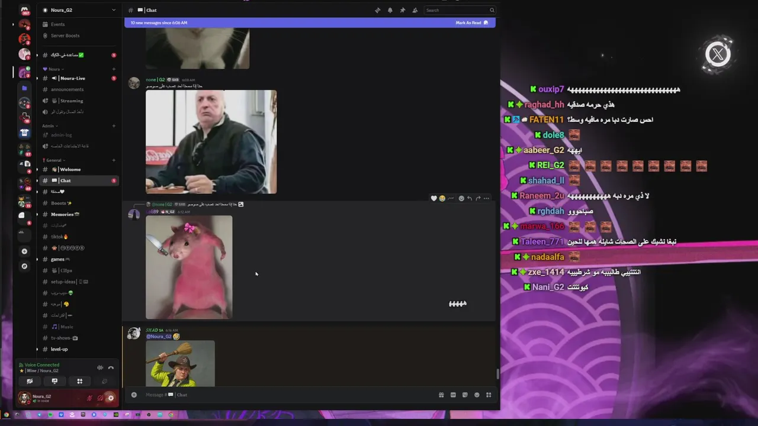Screen dimensions: 758x426
Task: Focus the Search field in header
Action: click(460, 10)
